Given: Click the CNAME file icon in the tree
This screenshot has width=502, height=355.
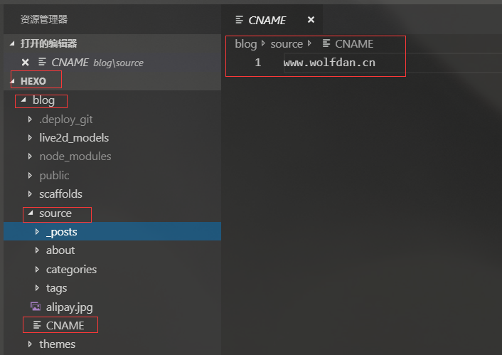Looking at the screenshot, I should click(36, 325).
